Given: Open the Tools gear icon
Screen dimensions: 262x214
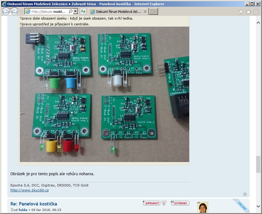Looking at the screenshot, I should [256, 12].
